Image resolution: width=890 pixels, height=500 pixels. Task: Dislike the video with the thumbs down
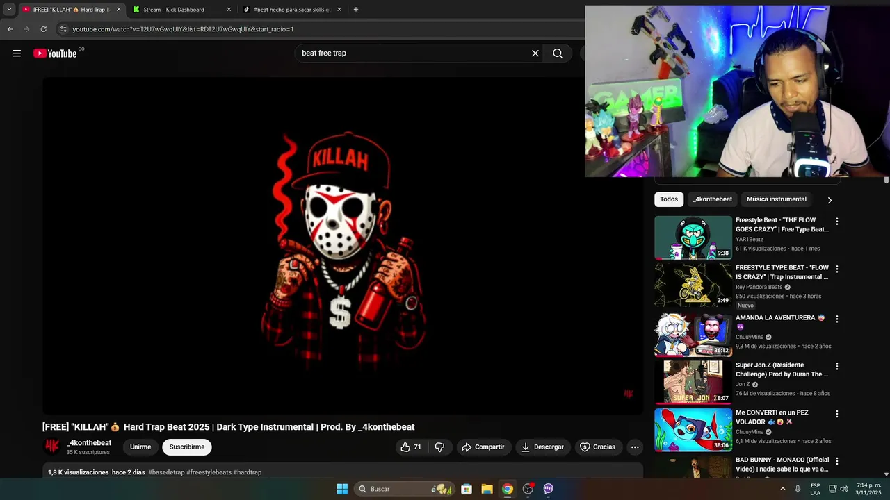pos(439,447)
